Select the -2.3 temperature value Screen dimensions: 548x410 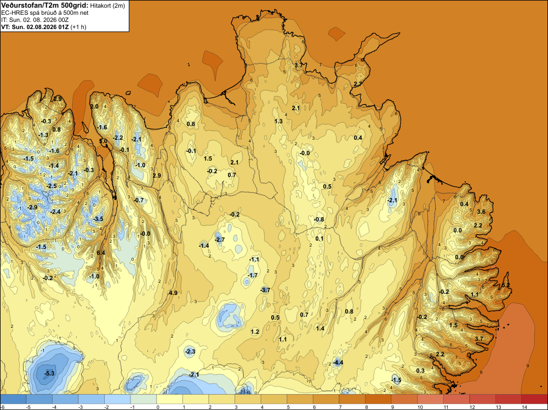tap(190, 351)
